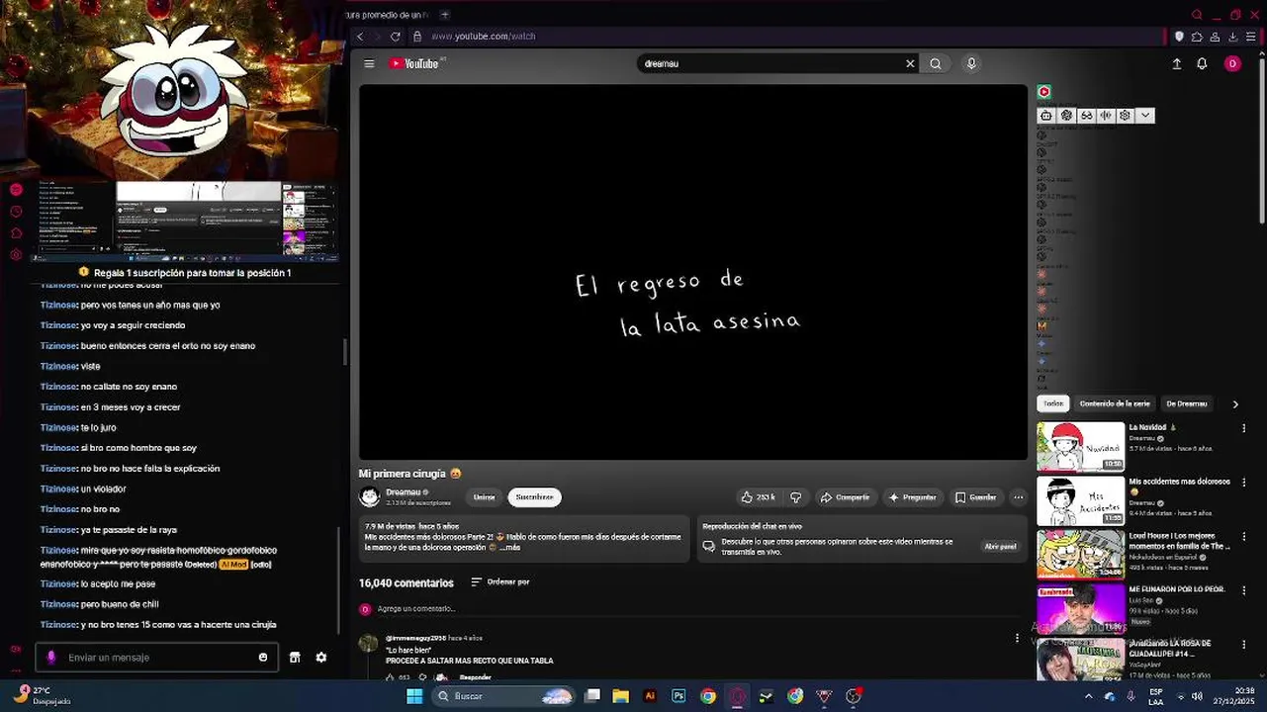
Task: Click the Preguntar button
Action: pyautogui.click(x=912, y=497)
